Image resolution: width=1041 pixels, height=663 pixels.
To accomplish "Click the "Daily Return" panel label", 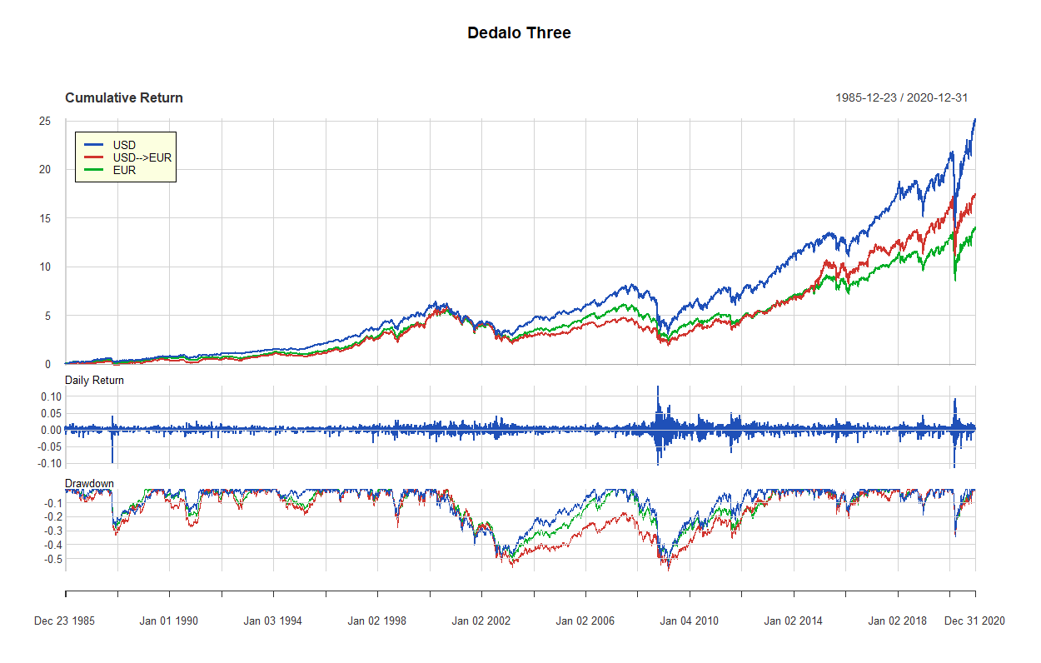I will click(x=94, y=381).
